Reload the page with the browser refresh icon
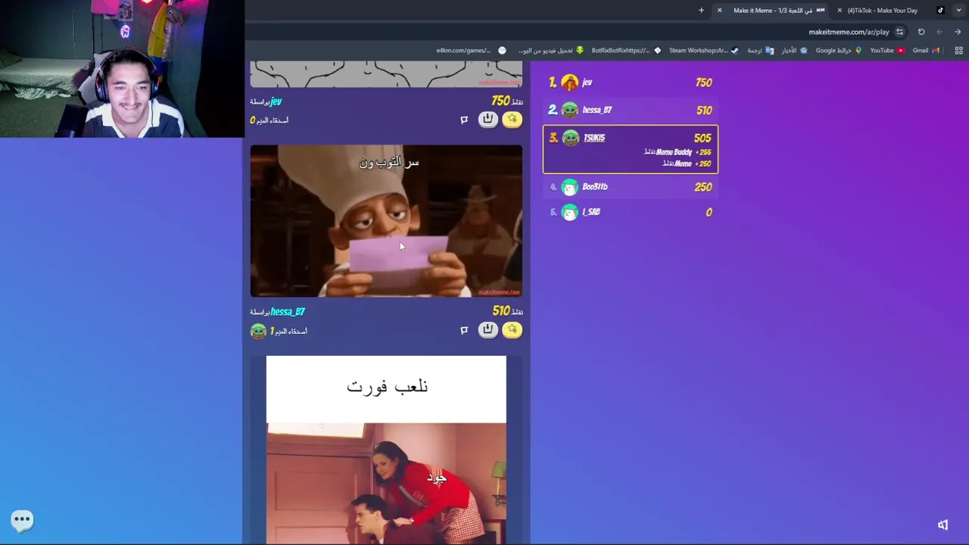The width and height of the screenshot is (969, 545). [921, 32]
